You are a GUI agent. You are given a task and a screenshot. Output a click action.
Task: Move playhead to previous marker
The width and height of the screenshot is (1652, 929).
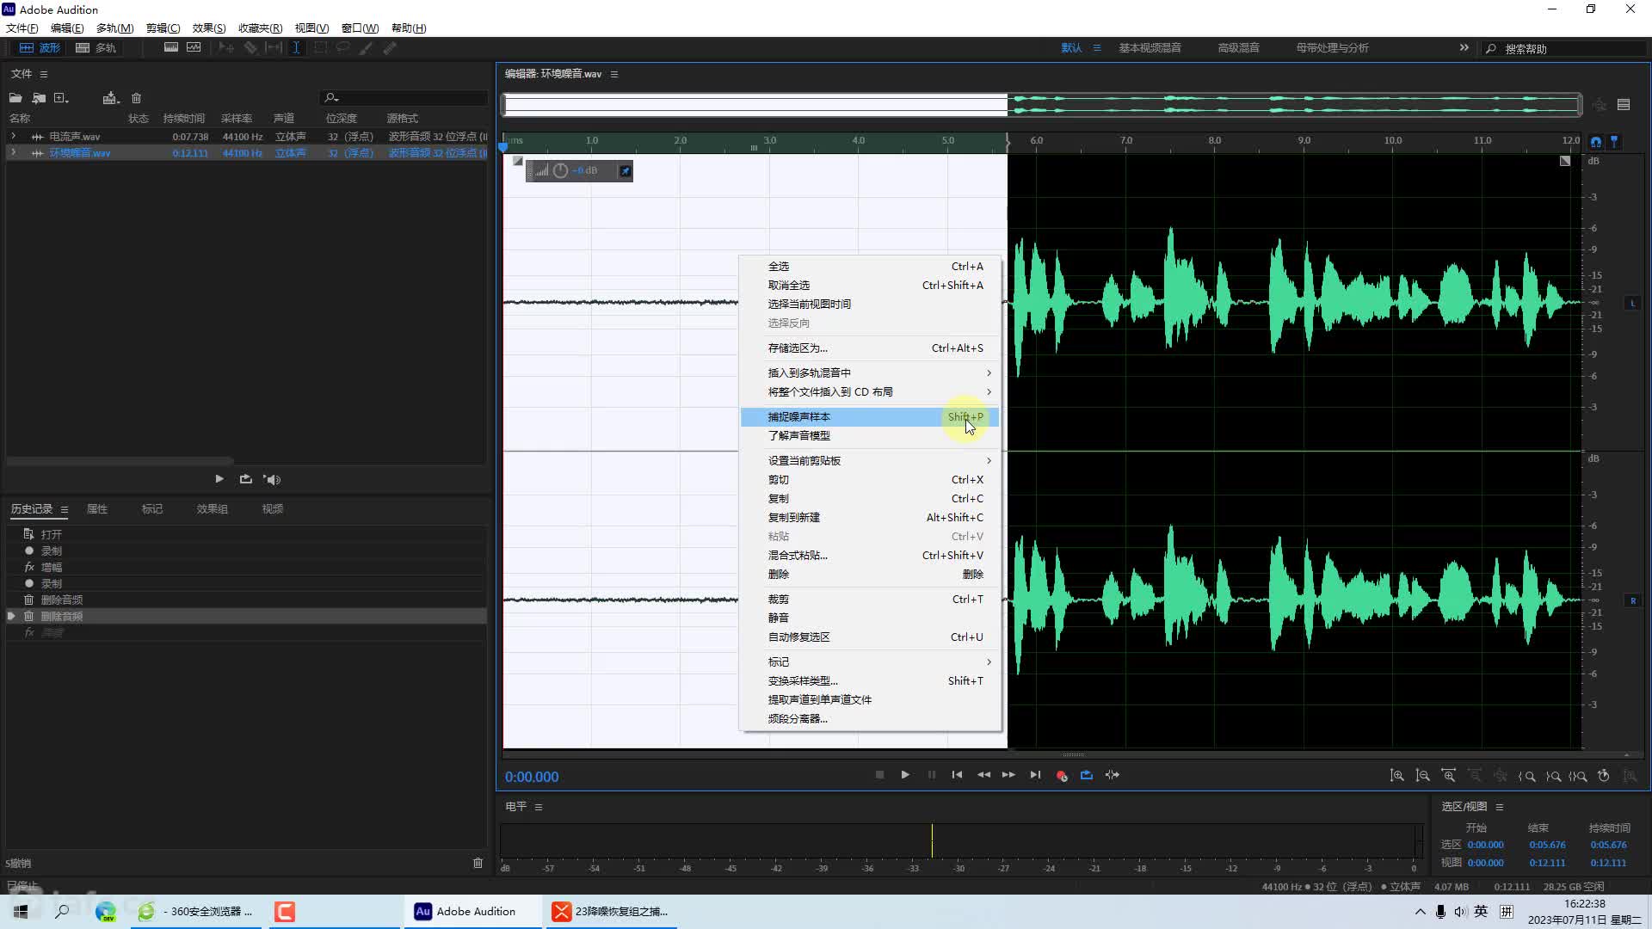957,775
